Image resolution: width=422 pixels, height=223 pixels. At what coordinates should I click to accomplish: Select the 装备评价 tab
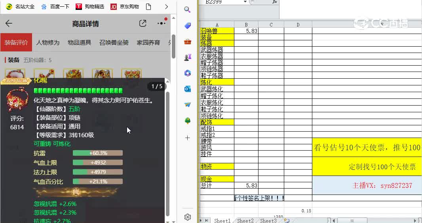16,42
